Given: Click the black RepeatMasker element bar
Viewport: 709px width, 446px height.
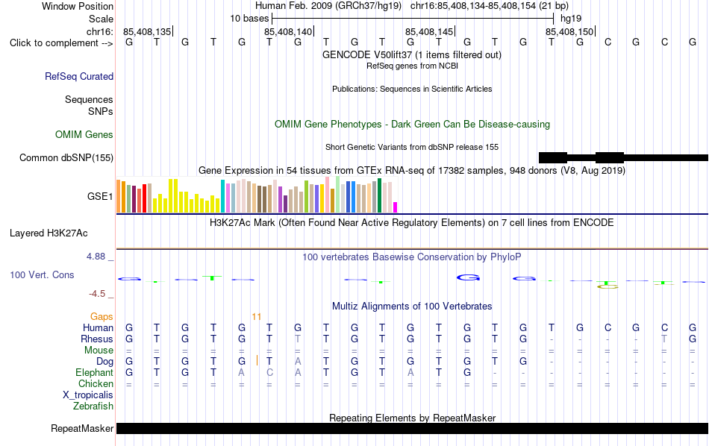Looking at the screenshot, I should point(413,428).
